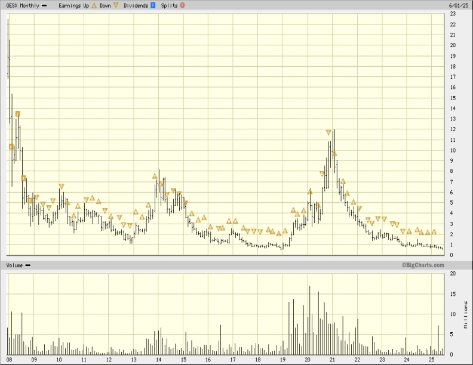
Task: Click the 12 label on the price axis
Action: 453,129
